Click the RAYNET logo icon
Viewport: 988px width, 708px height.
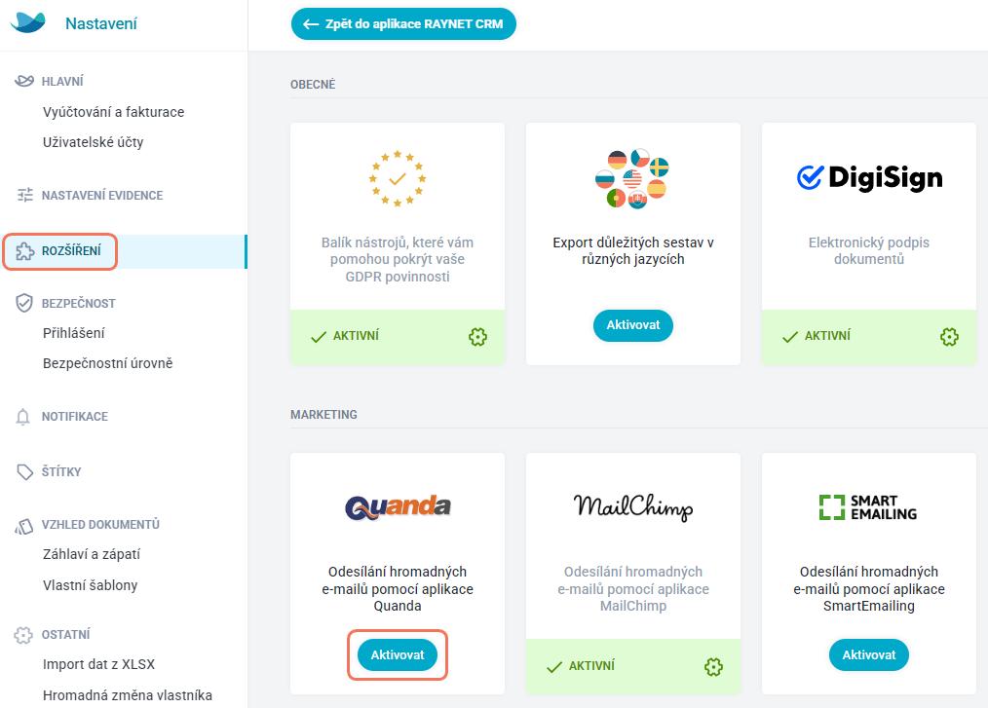(x=27, y=23)
